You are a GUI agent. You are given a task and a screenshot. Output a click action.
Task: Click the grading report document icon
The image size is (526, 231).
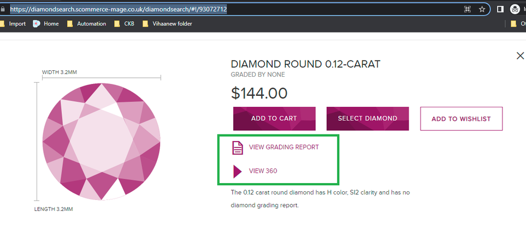tap(237, 147)
